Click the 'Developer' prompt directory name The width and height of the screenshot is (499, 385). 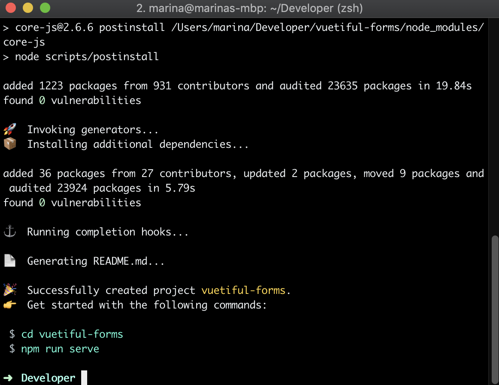click(x=48, y=378)
